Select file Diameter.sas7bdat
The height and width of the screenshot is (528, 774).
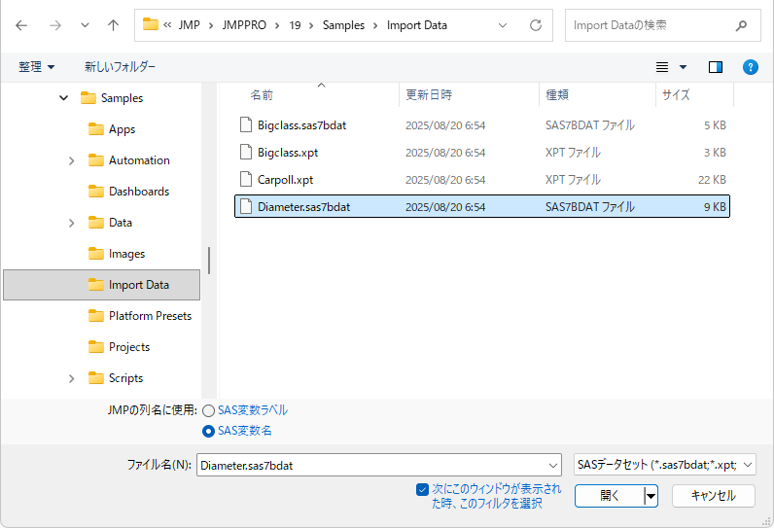click(x=481, y=207)
